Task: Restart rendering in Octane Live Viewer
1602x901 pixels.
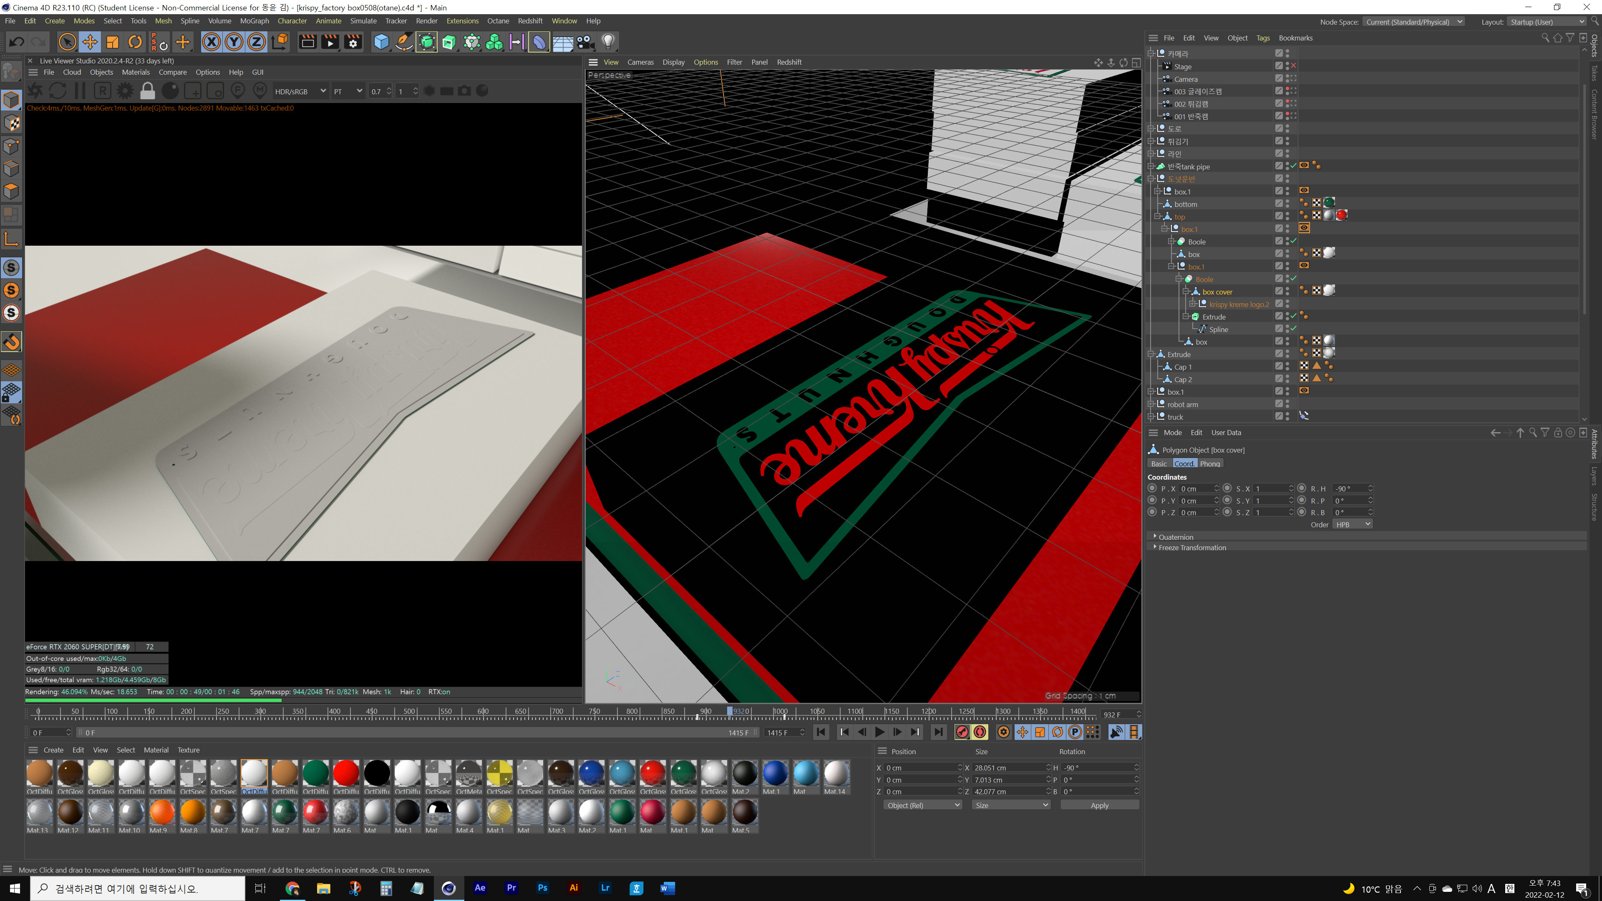Action: [58, 91]
